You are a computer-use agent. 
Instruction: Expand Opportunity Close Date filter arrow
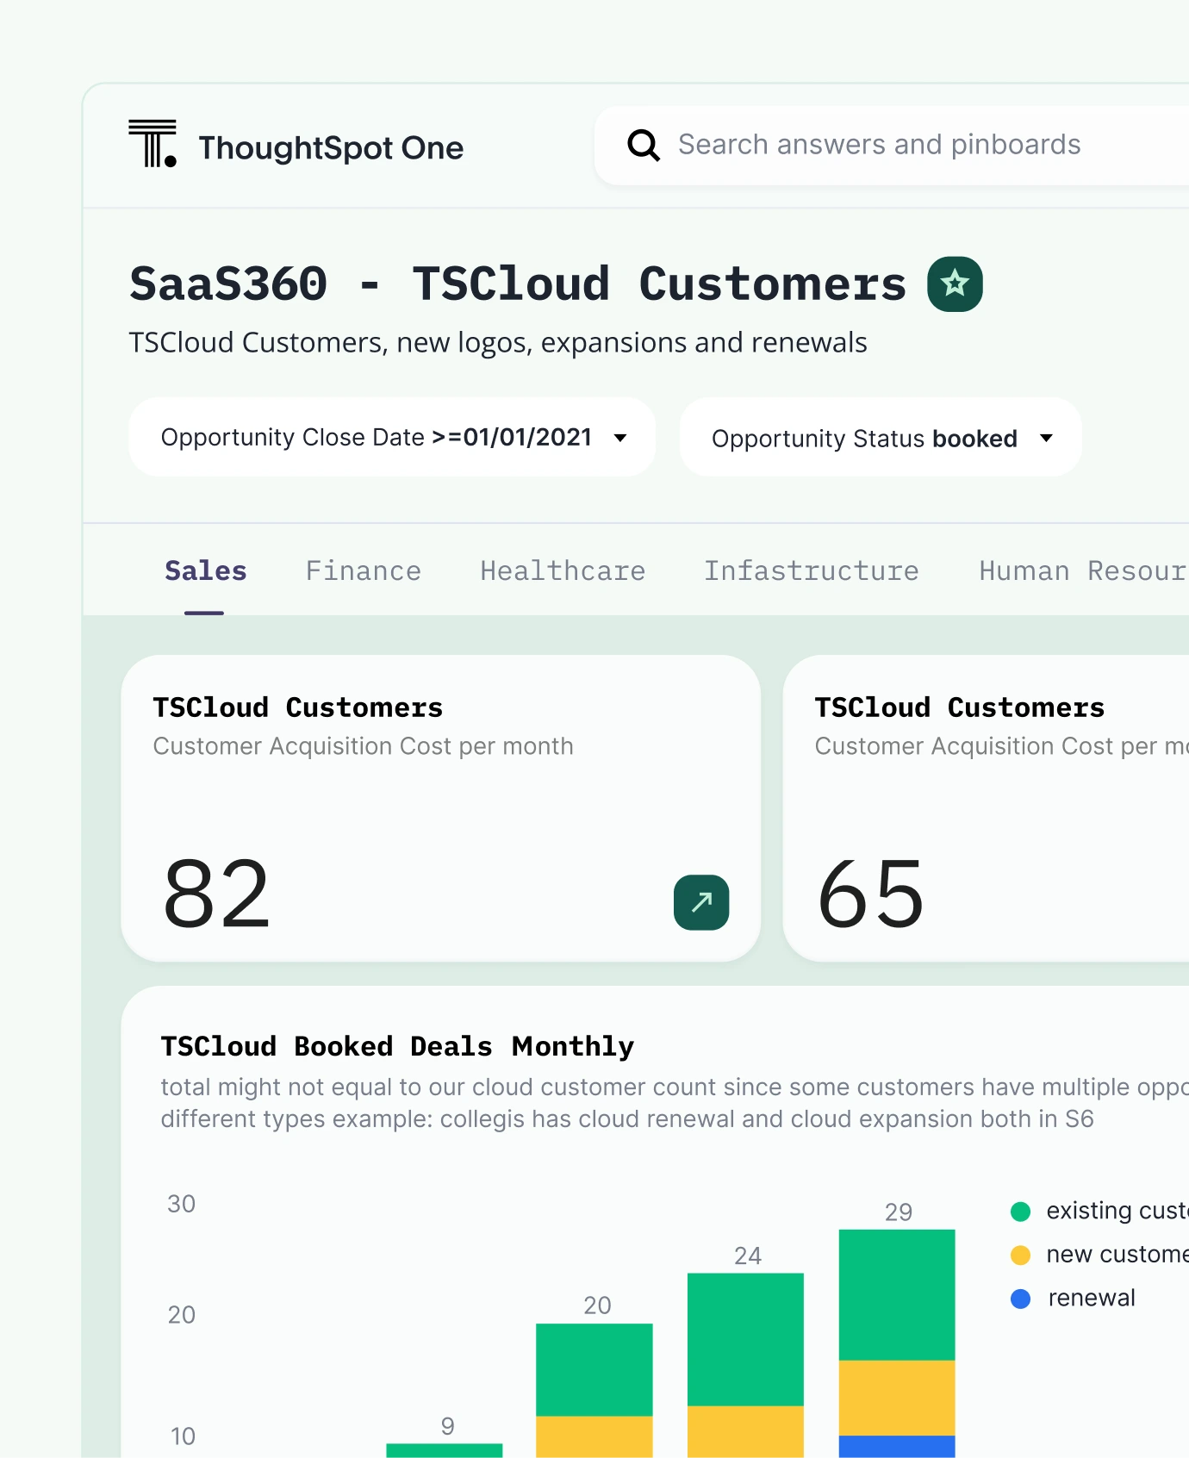pos(620,438)
